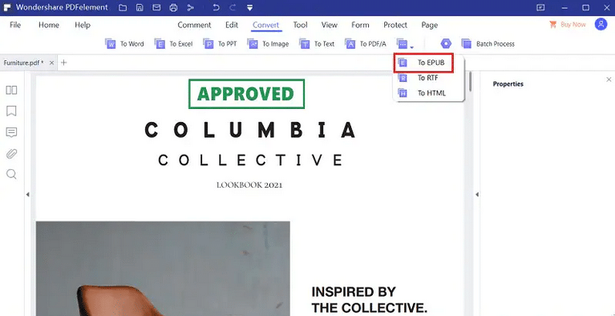Click the vertical document scrollbar
The width and height of the screenshot is (615, 316).
pyautogui.click(x=470, y=81)
